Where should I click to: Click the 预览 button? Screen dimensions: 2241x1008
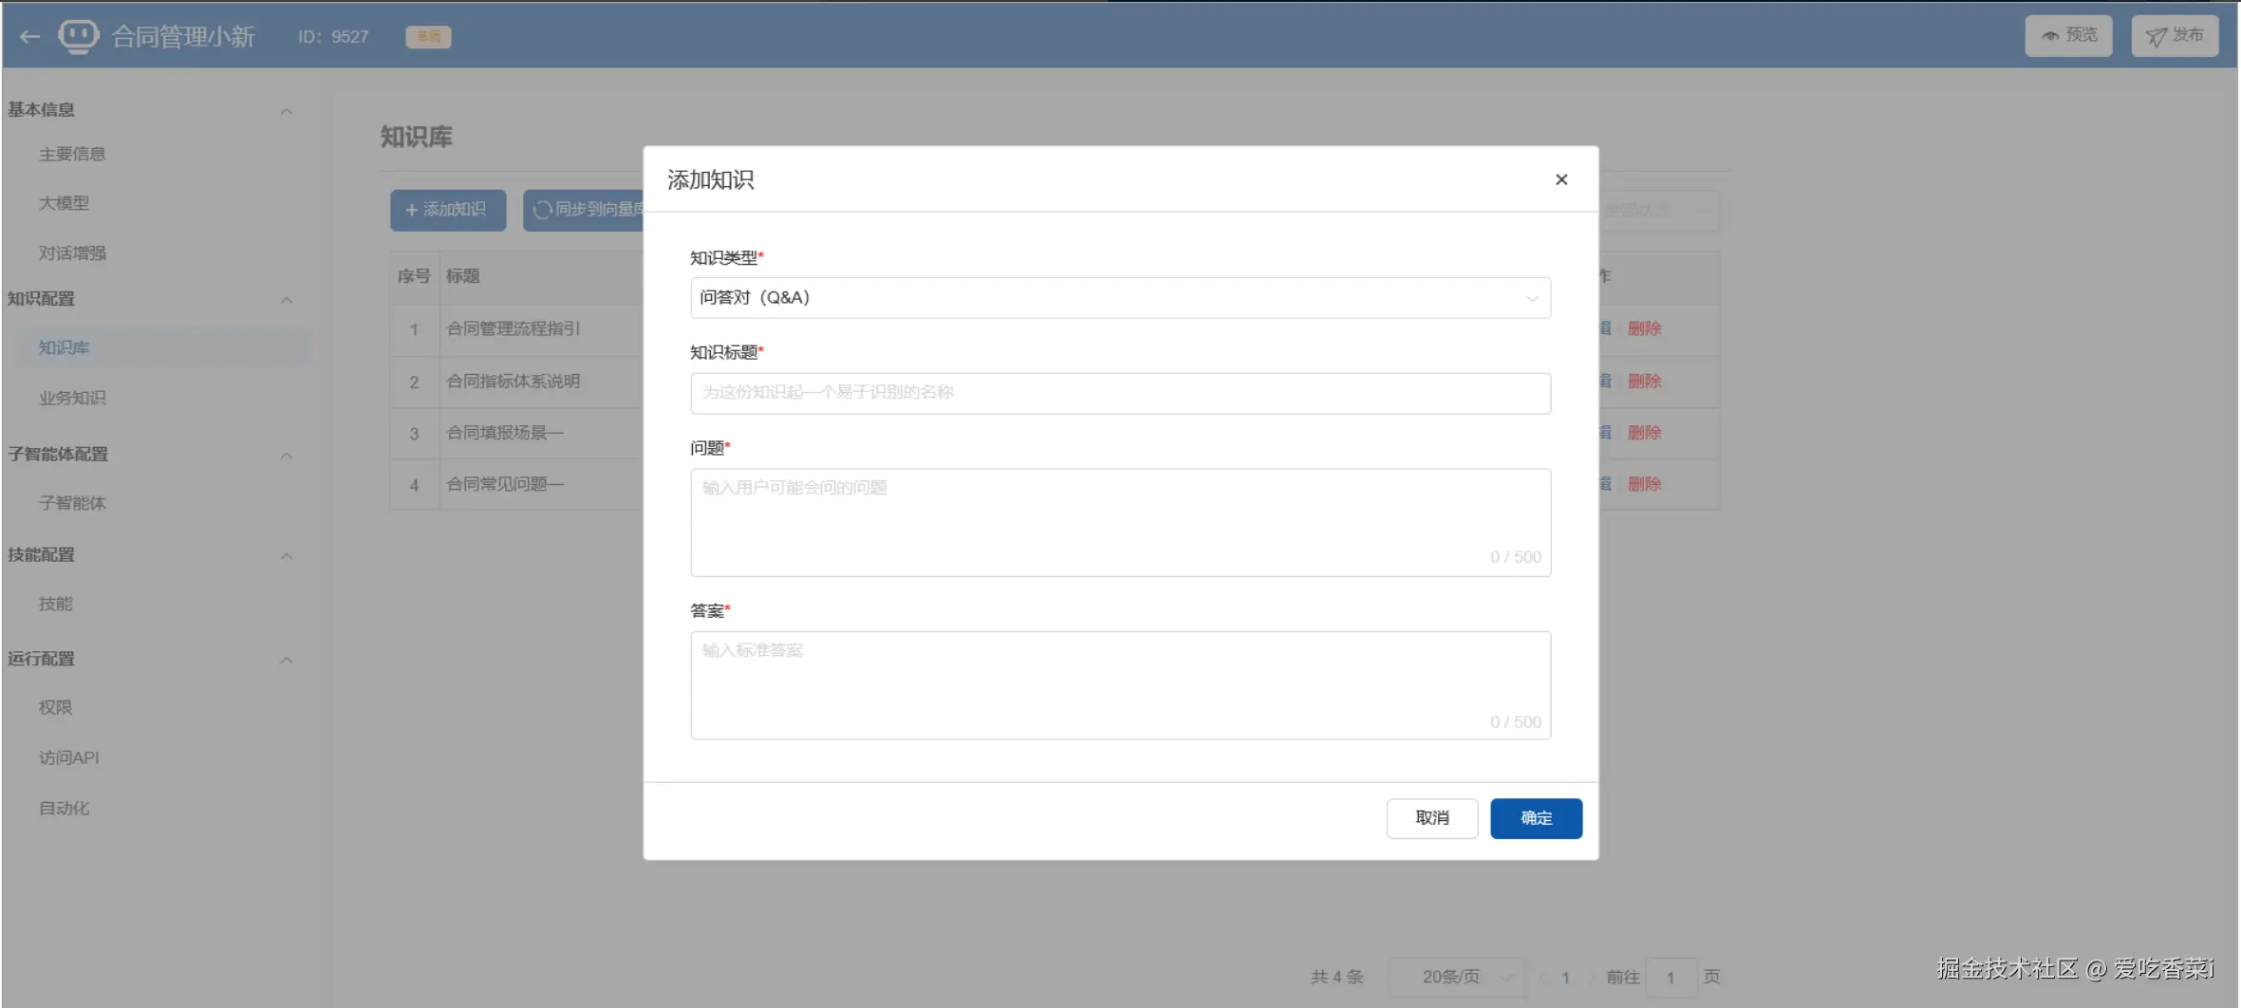coord(2069,36)
